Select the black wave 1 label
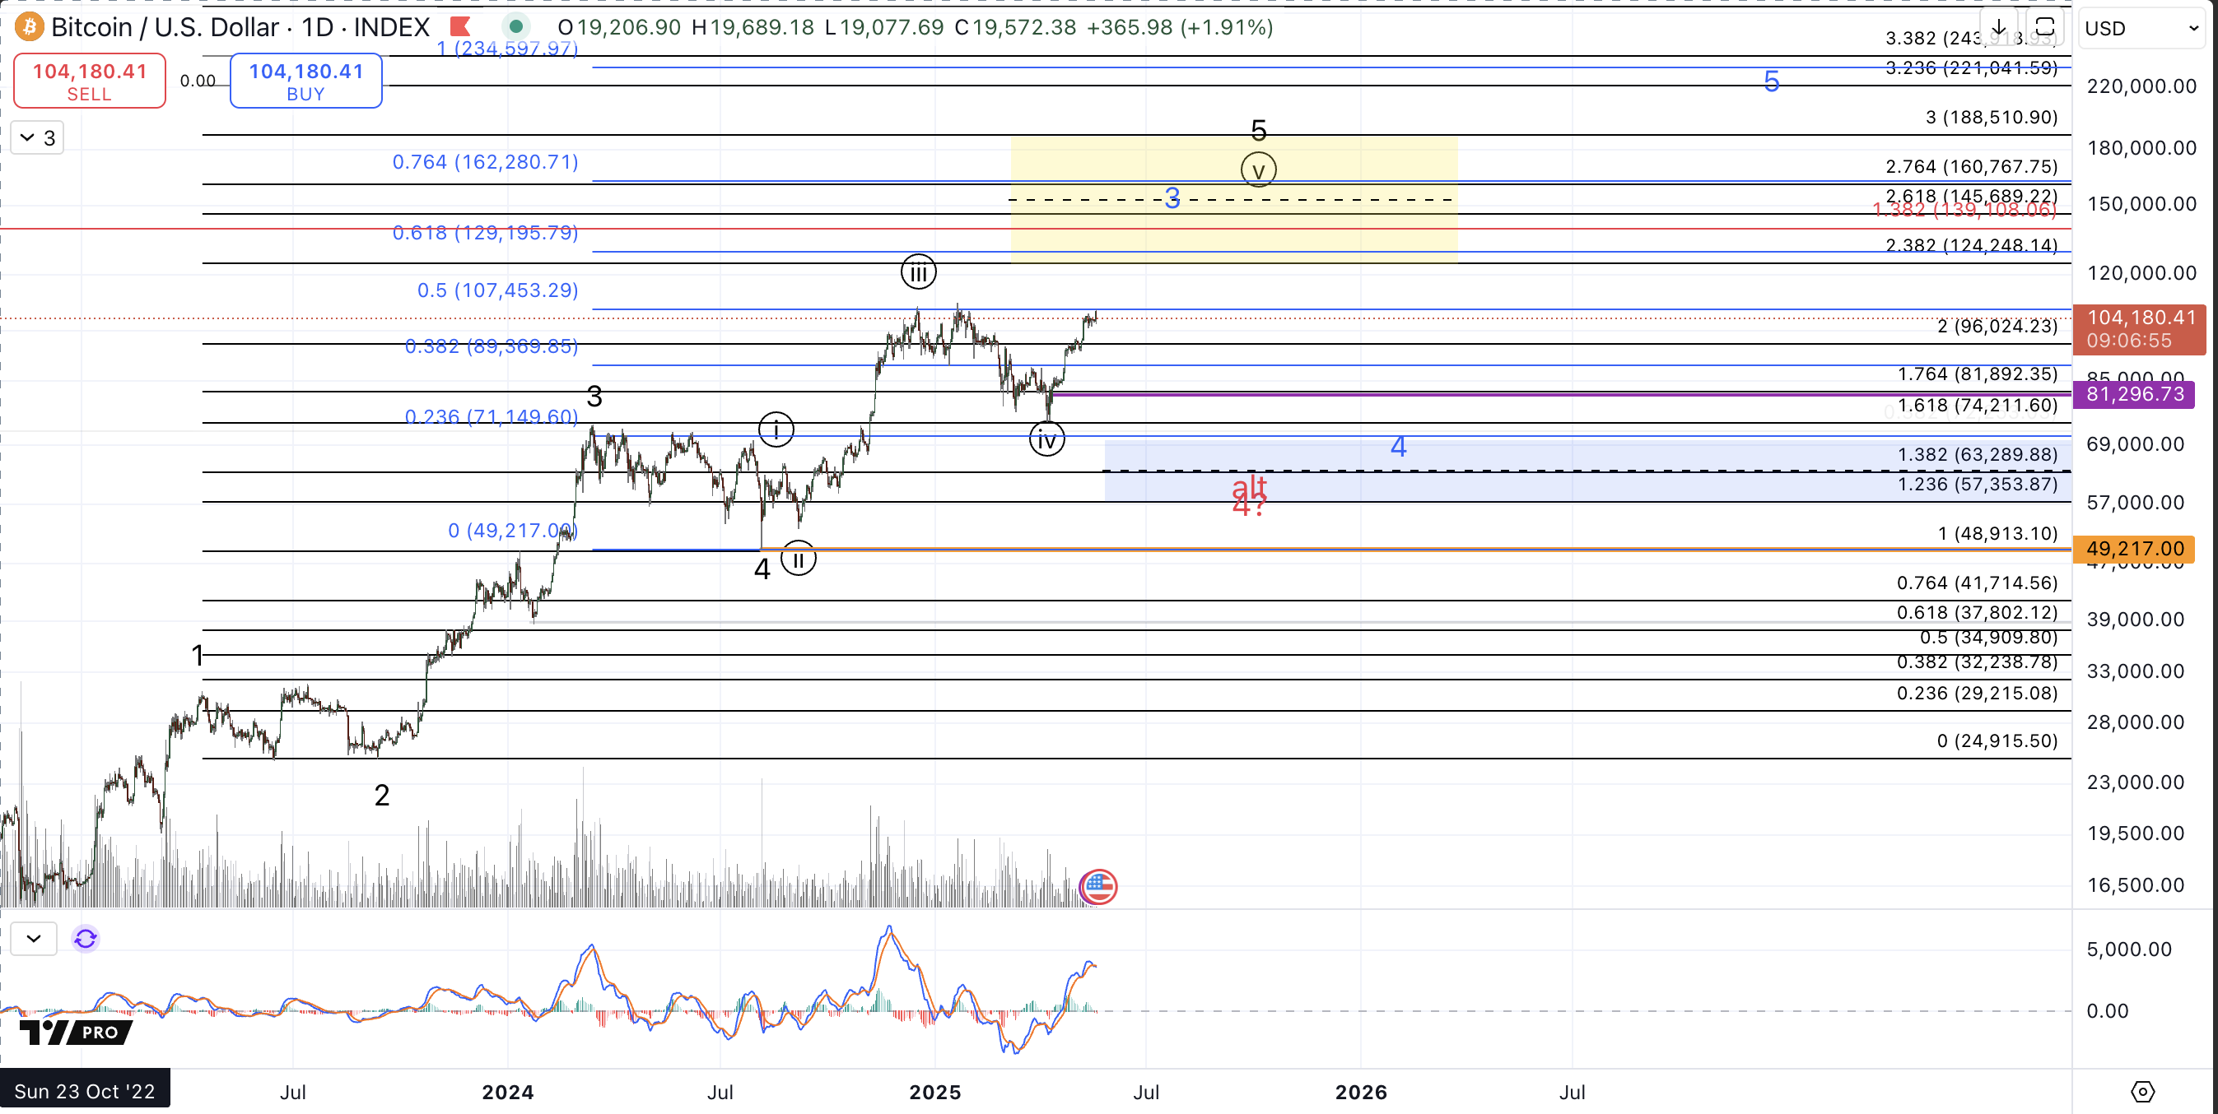 click(197, 656)
